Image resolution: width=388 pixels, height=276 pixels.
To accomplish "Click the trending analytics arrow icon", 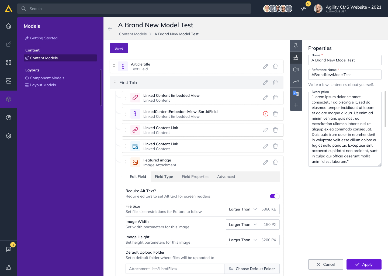I will [296, 81].
